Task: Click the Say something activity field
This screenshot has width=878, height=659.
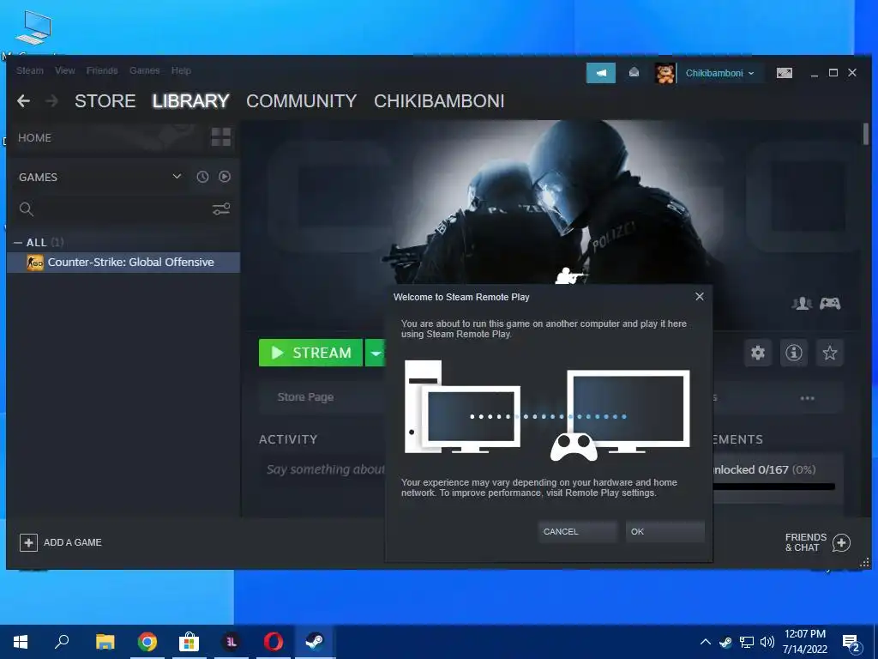Action: click(325, 469)
